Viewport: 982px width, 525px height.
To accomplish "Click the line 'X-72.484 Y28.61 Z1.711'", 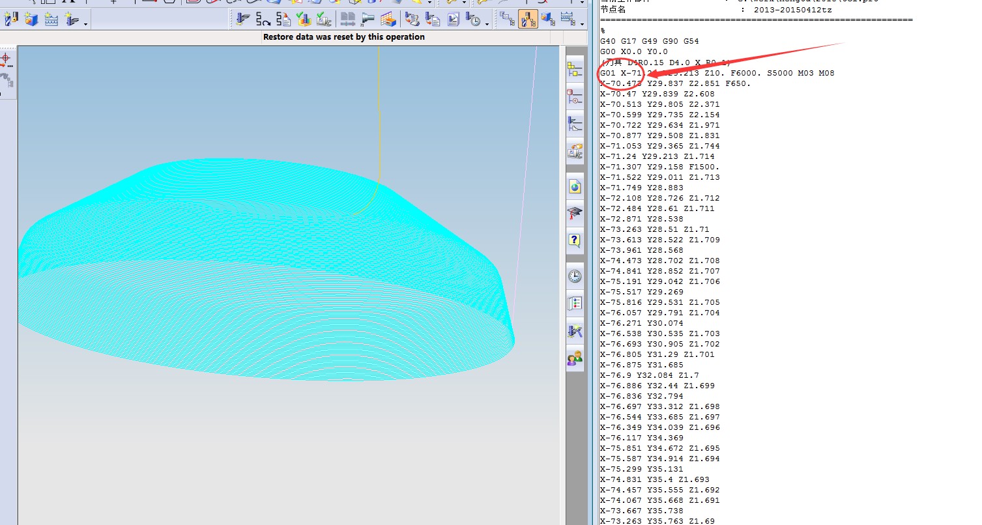I will pos(657,208).
